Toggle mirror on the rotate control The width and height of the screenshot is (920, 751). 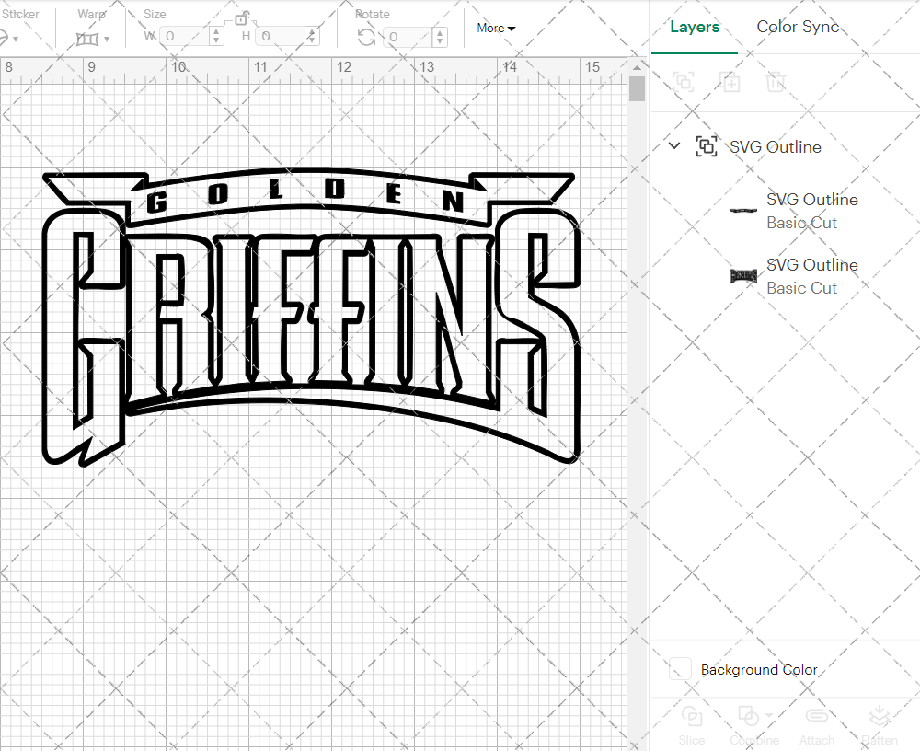tap(366, 35)
